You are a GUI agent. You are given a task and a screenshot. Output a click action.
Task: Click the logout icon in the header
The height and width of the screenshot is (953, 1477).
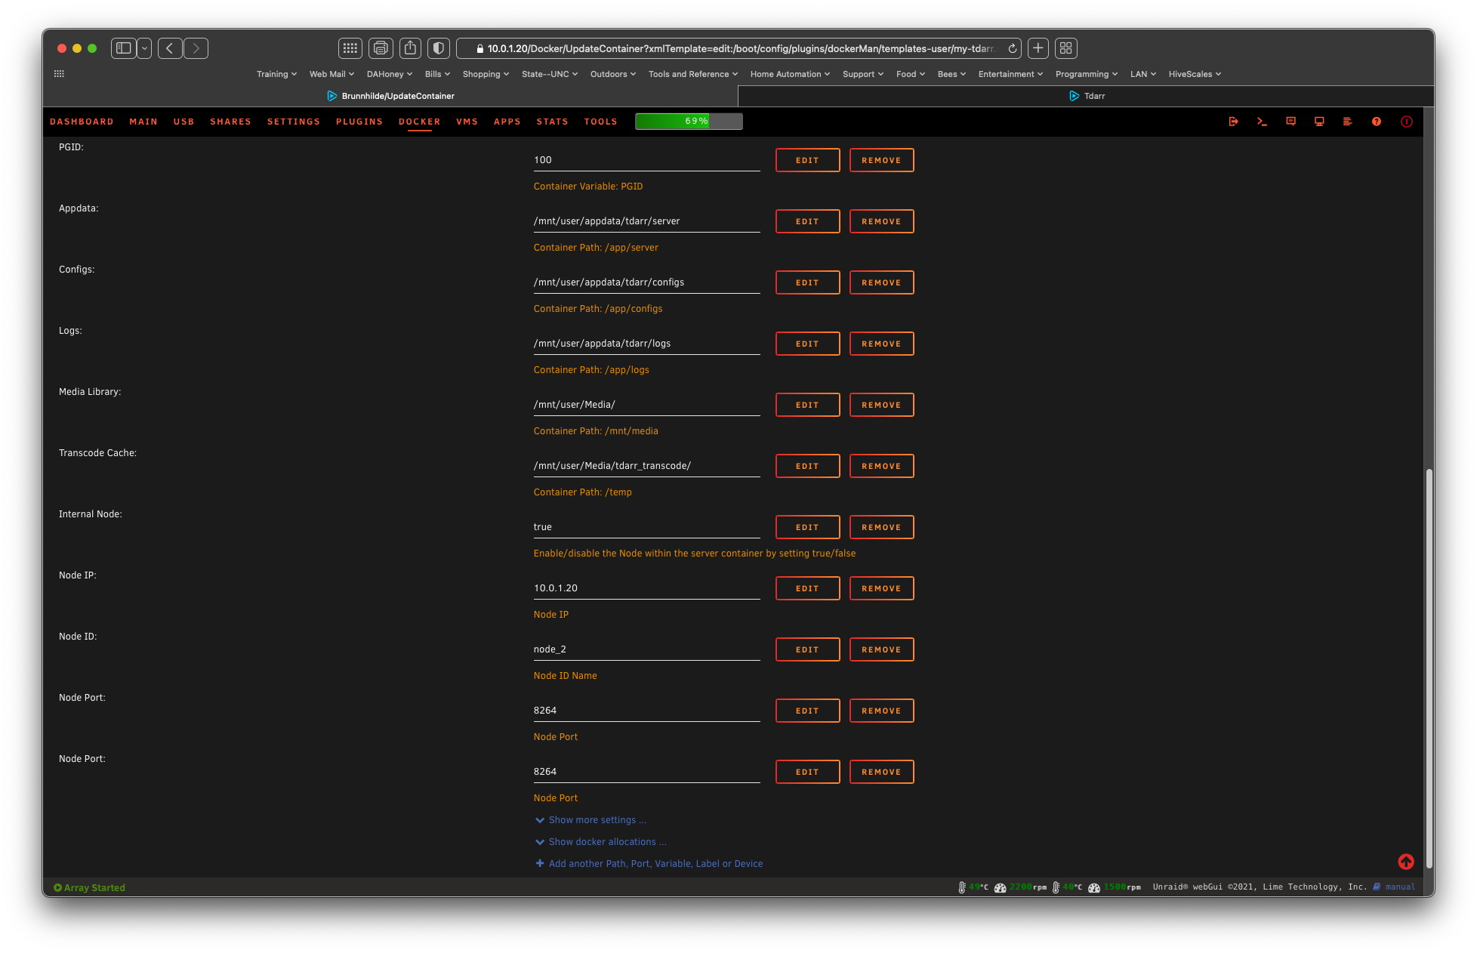coord(1234,122)
